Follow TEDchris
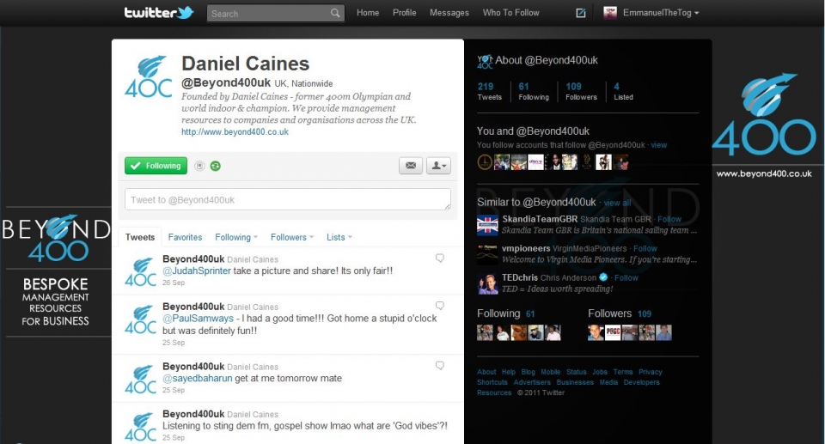825x444 pixels. [x=626, y=277]
